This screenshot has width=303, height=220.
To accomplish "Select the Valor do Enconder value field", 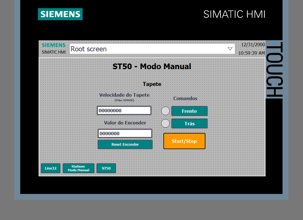I will coord(125,134).
